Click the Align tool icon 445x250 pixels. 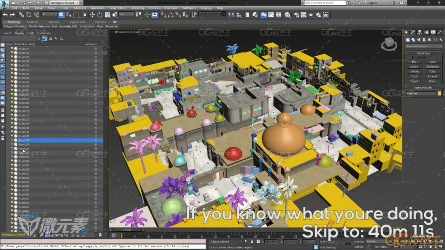coord(239,15)
